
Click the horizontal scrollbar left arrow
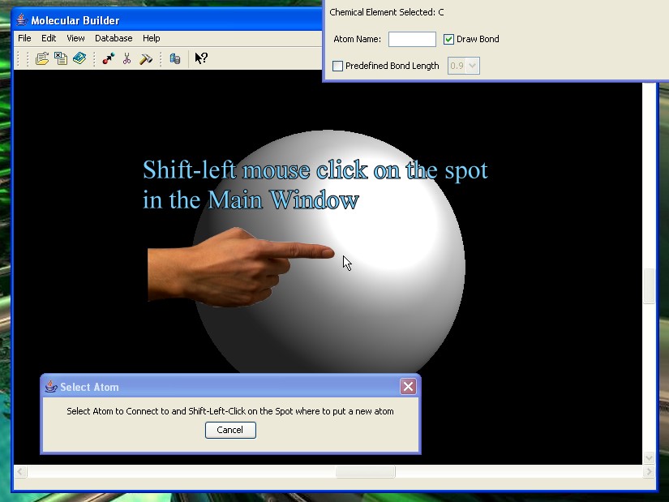point(20,472)
